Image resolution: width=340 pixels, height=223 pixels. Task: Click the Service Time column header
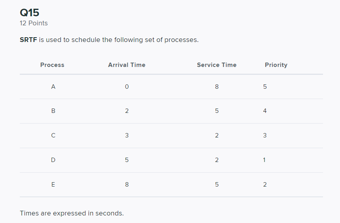tap(217, 65)
